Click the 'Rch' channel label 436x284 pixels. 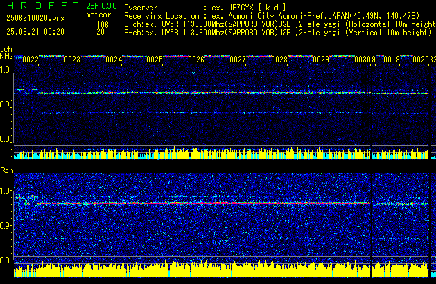click(x=7, y=170)
